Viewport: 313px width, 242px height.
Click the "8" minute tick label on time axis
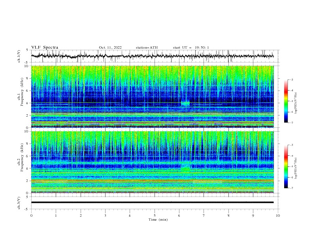pos(228,216)
